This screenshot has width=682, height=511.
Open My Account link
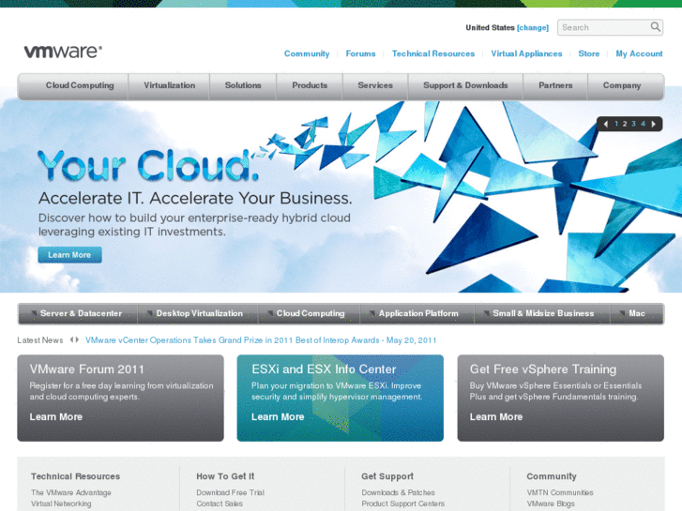point(639,53)
